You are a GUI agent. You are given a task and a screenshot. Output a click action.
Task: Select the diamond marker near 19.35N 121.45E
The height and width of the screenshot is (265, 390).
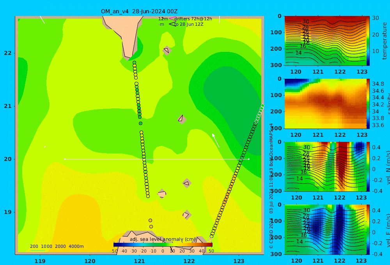162,194
